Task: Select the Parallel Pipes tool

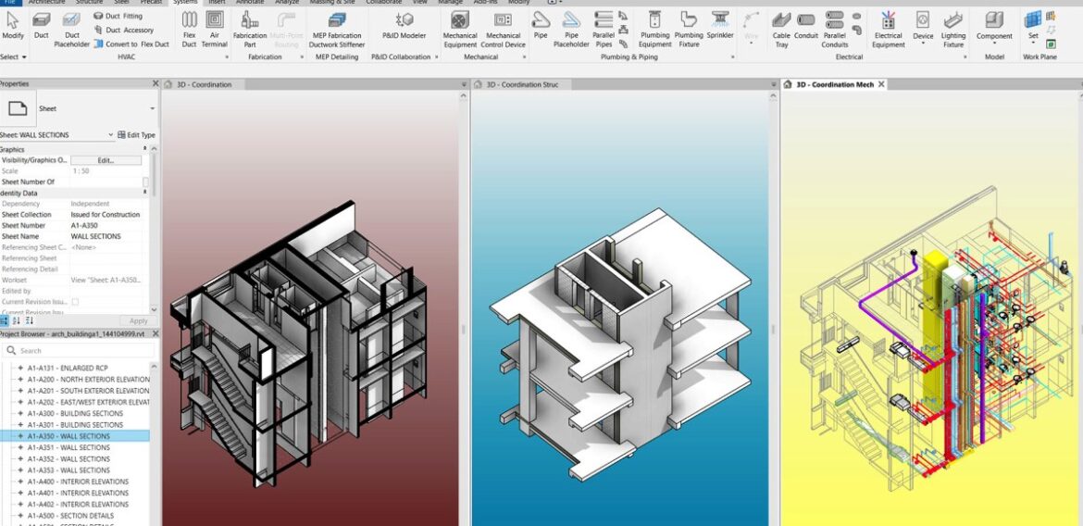Action: tap(604, 29)
